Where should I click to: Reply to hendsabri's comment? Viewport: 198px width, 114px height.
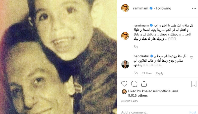coord(160,73)
